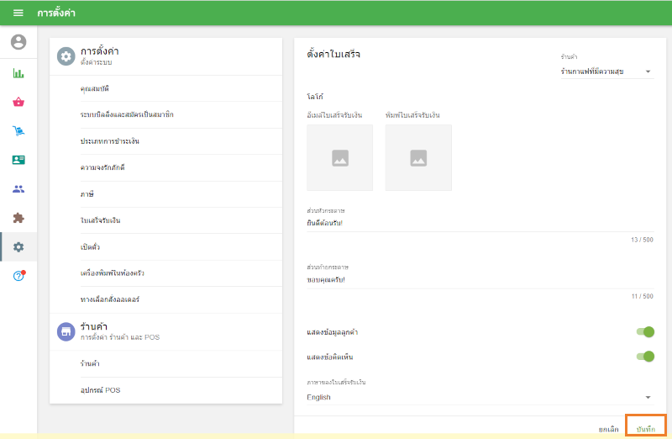Select ประเภทการชำระเงิน in settings list

[x=109, y=141]
